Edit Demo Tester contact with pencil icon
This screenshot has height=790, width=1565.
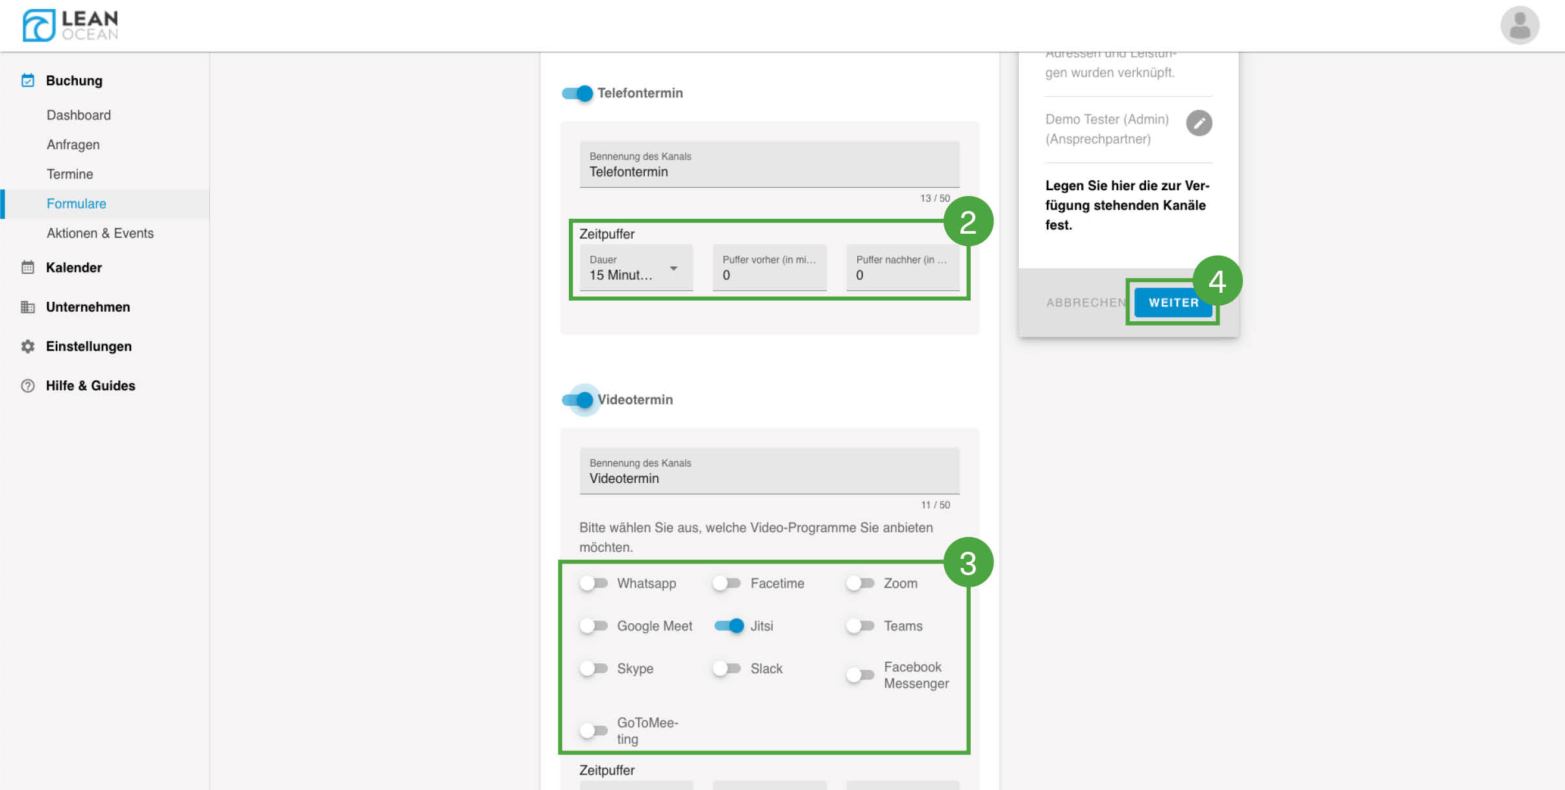click(x=1199, y=123)
